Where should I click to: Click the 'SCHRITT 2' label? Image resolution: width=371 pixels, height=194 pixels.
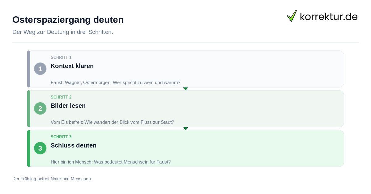click(x=61, y=97)
